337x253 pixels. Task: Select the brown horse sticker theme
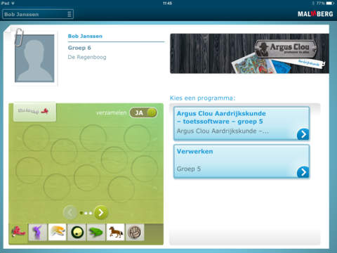tap(115, 232)
